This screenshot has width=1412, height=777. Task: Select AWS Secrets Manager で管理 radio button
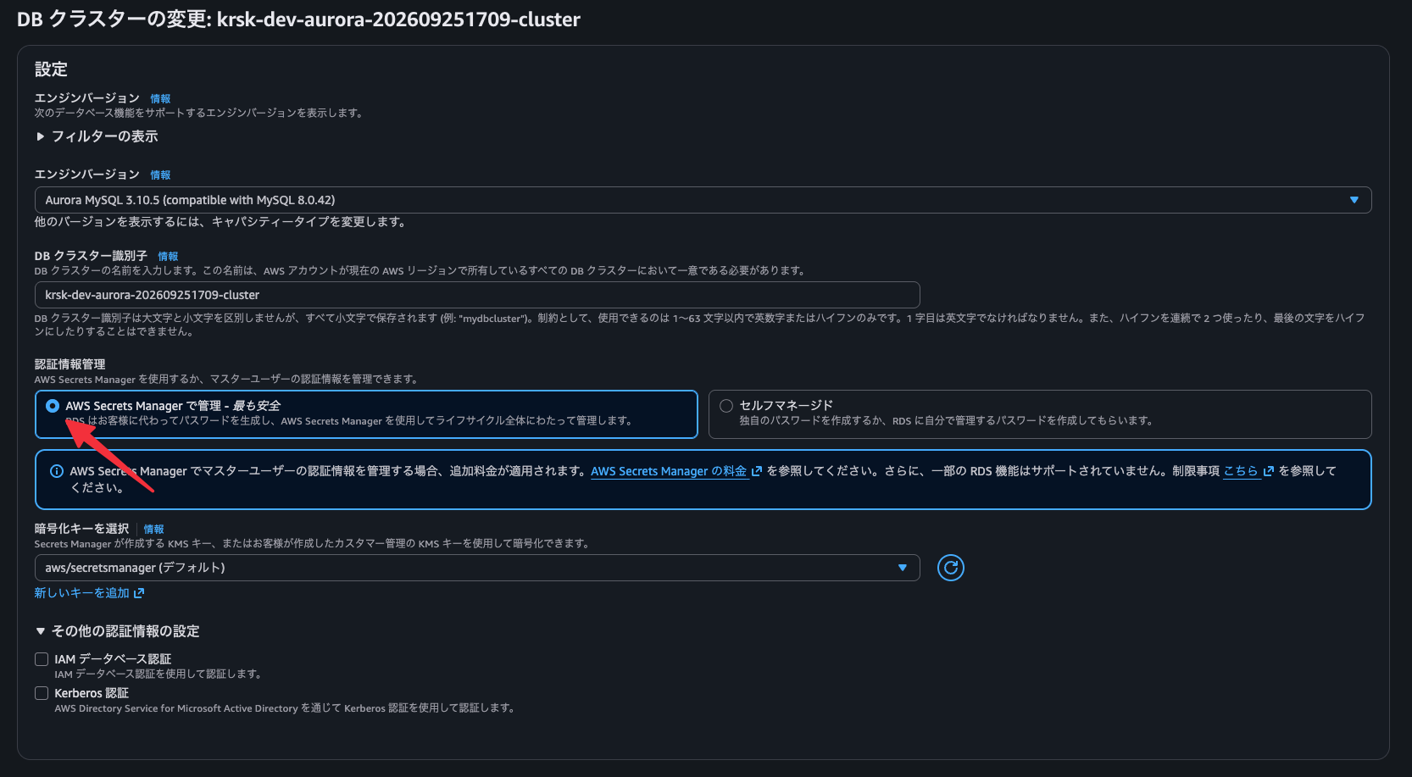(x=53, y=406)
